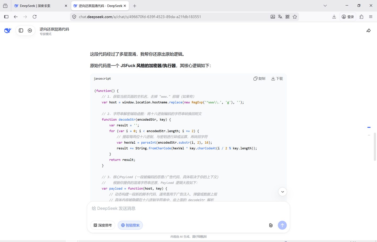Click the bold JSFuck 风格的加密器/执行器 text
This screenshot has height=242, width=377.
[x=148, y=66]
